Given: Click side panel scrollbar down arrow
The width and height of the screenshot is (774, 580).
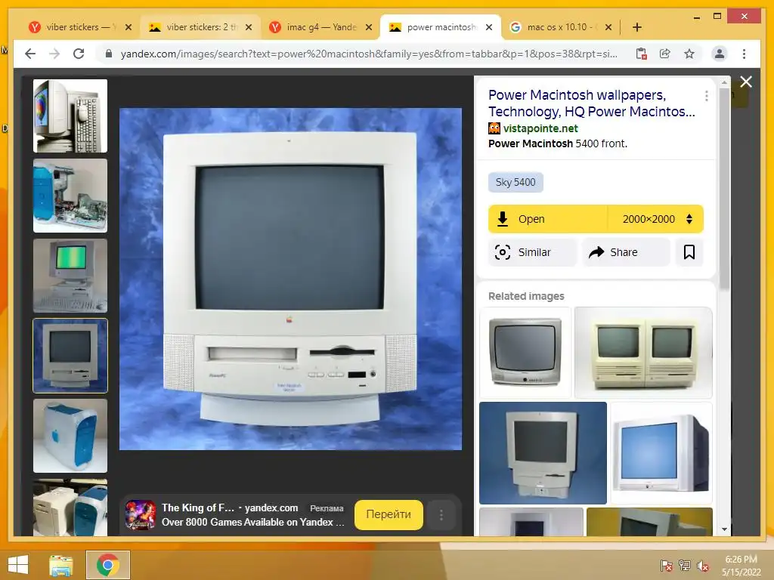Looking at the screenshot, I should pos(724,529).
